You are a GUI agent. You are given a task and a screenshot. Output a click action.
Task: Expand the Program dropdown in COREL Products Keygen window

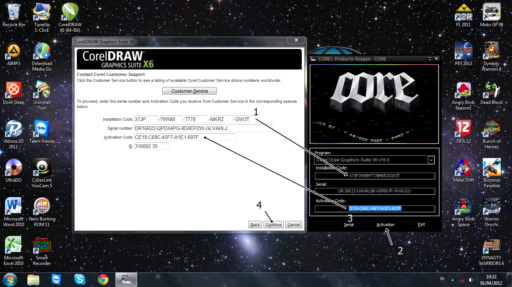(x=431, y=160)
